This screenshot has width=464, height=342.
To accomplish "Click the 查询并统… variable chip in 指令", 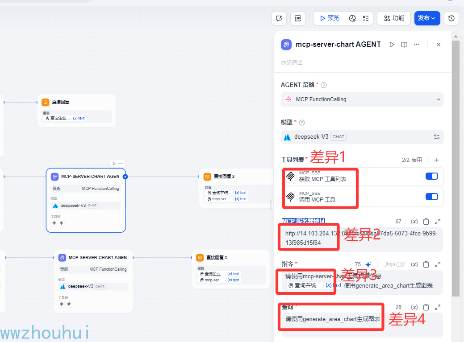I will coord(314,285).
